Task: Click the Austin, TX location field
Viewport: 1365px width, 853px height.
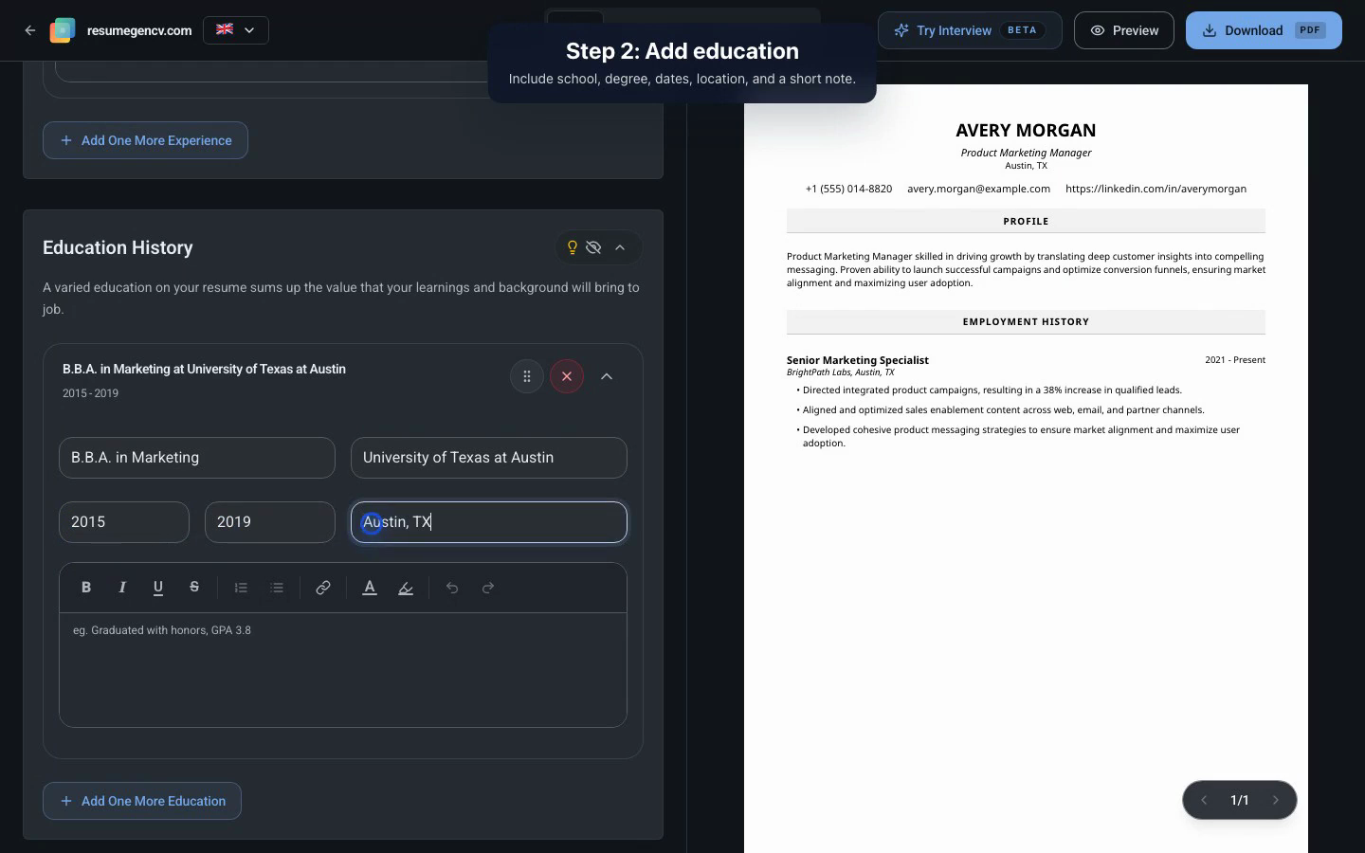Action: [x=489, y=522]
